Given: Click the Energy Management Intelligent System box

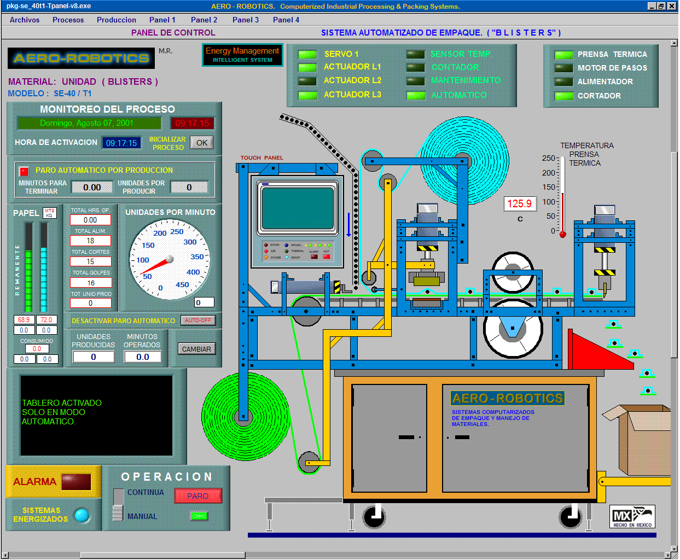Looking at the screenshot, I should (242, 55).
